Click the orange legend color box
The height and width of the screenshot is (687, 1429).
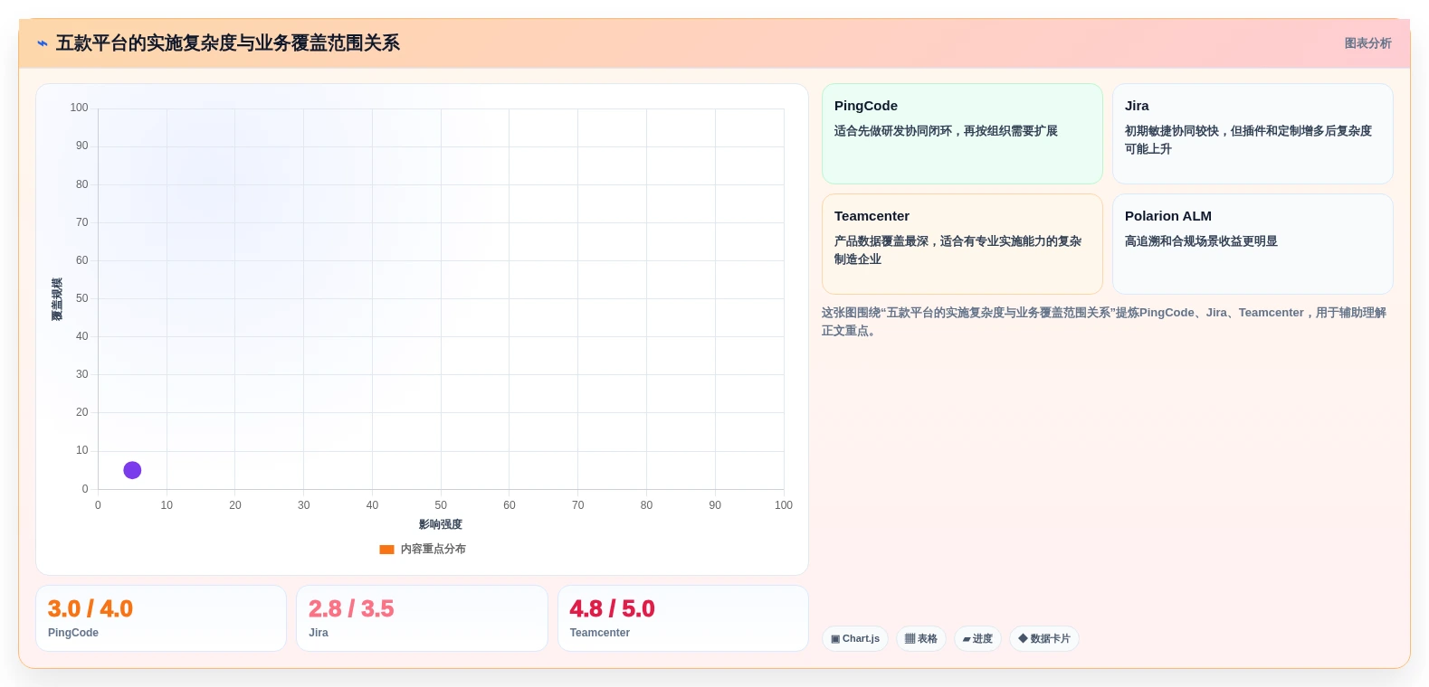(x=386, y=549)
